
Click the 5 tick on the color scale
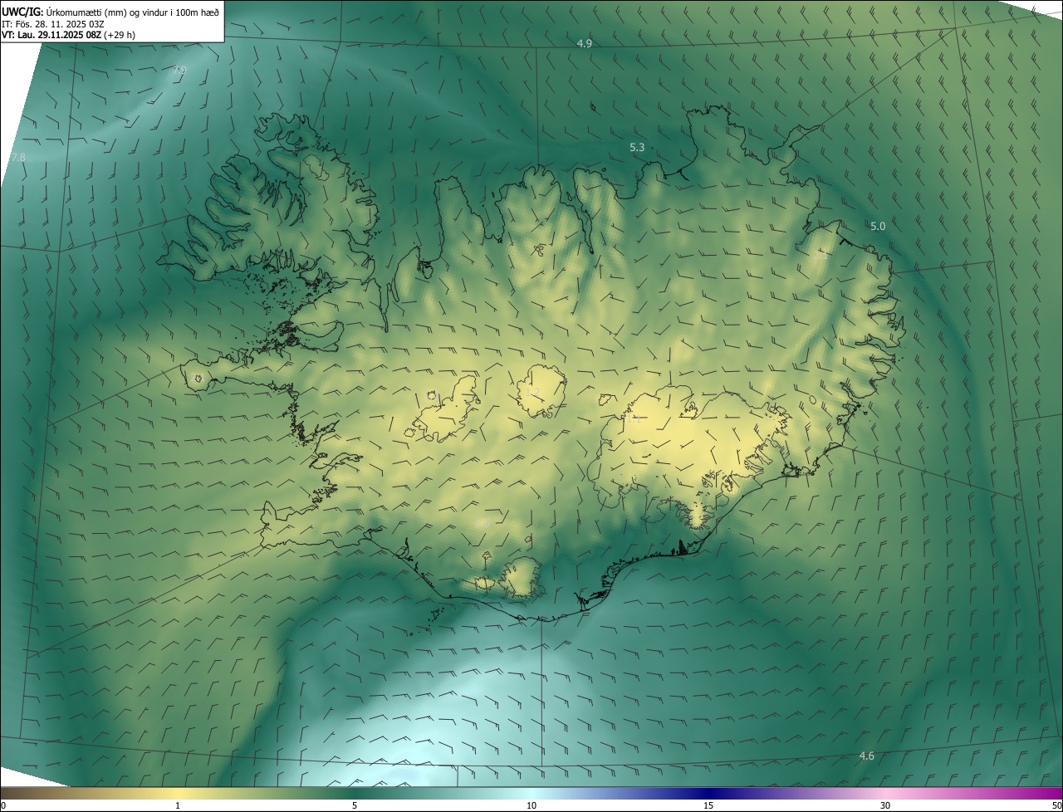point(355,805)
